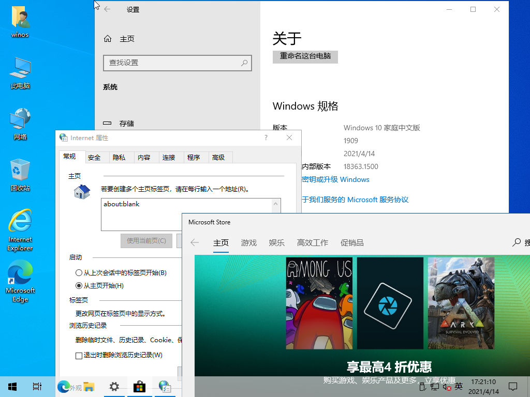Viewport: 530px width, 397px height.
Task: Switch to Internet Properties taskbar icon
Action: pyautogui.click(x=165, y=387)
